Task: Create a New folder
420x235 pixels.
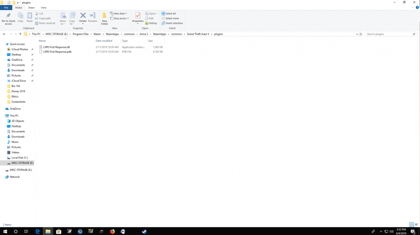Action: coord(105,18)
